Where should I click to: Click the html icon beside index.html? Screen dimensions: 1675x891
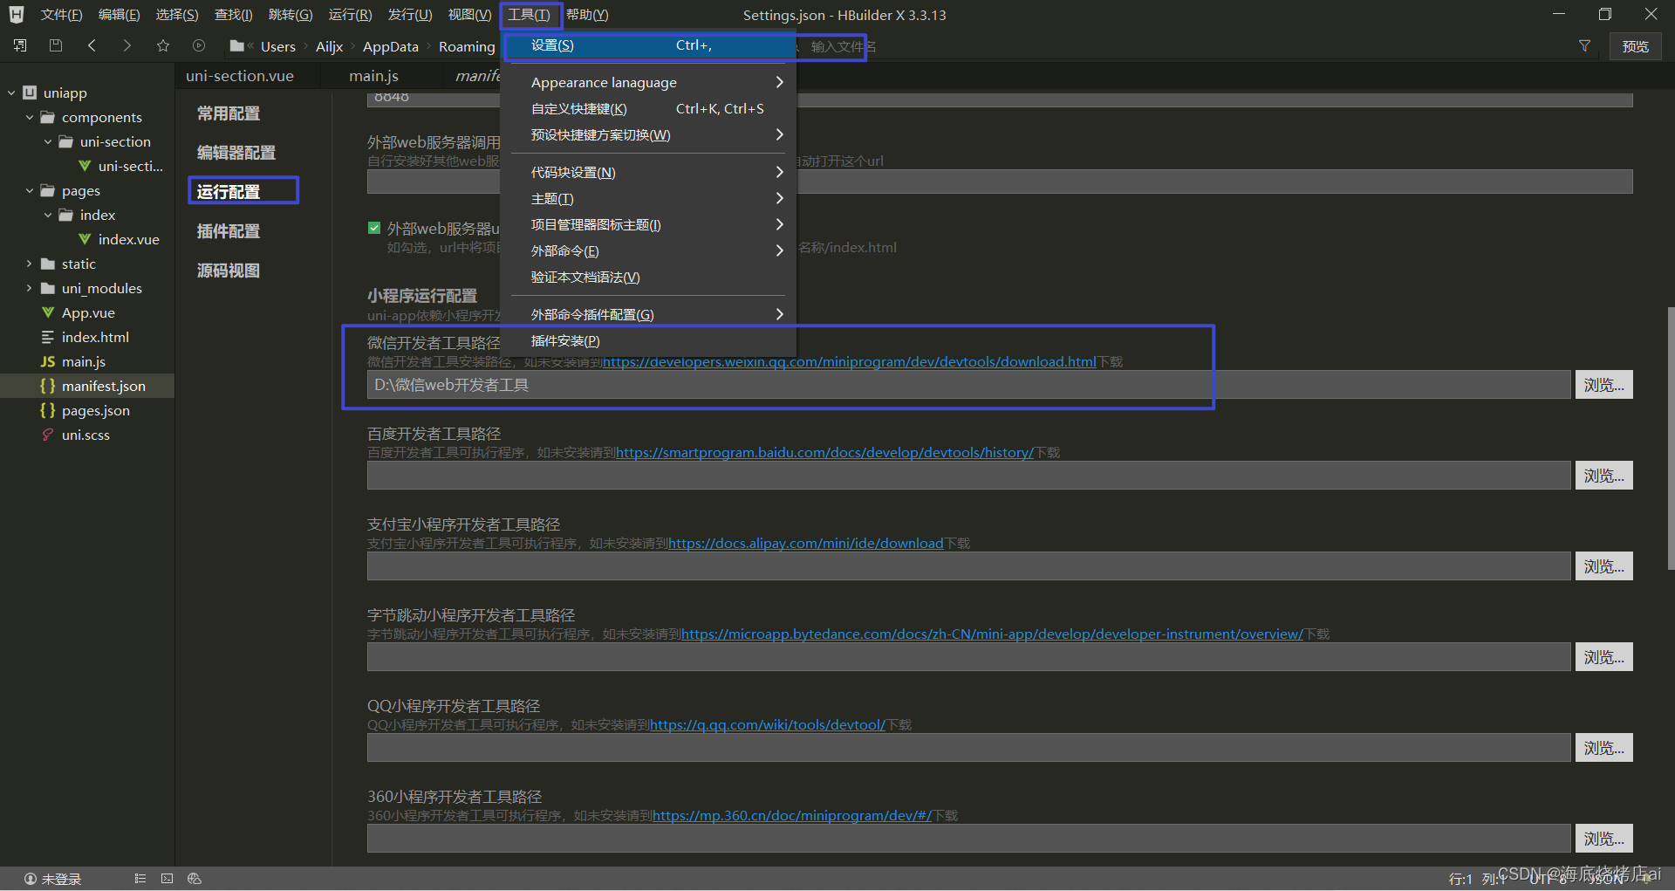pyautogui.click(x=48, y=337)
